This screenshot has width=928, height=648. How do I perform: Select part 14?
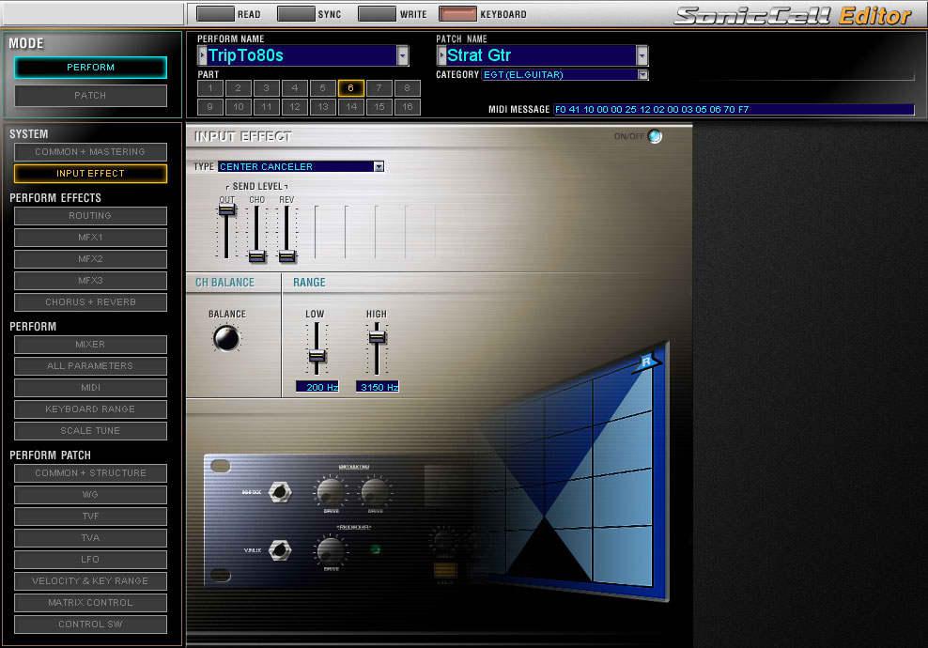351,107
